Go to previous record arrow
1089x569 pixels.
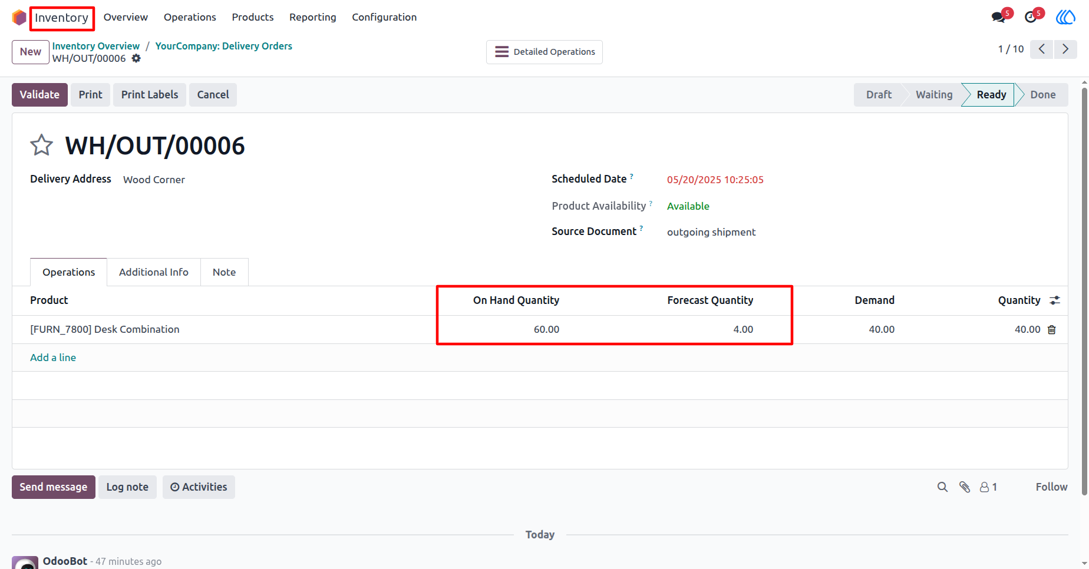pos(1042,49)
